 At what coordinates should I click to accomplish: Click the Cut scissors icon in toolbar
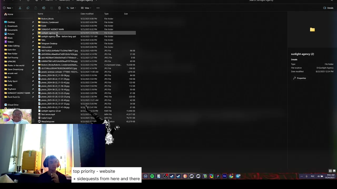[20, 8]
